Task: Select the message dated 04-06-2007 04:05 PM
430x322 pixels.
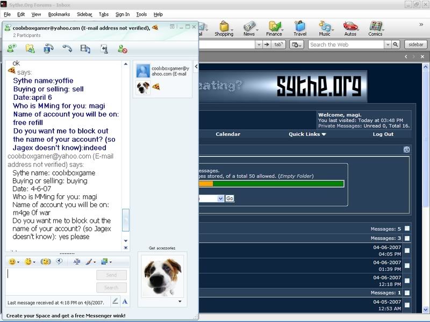Action: tap(407, 251)
